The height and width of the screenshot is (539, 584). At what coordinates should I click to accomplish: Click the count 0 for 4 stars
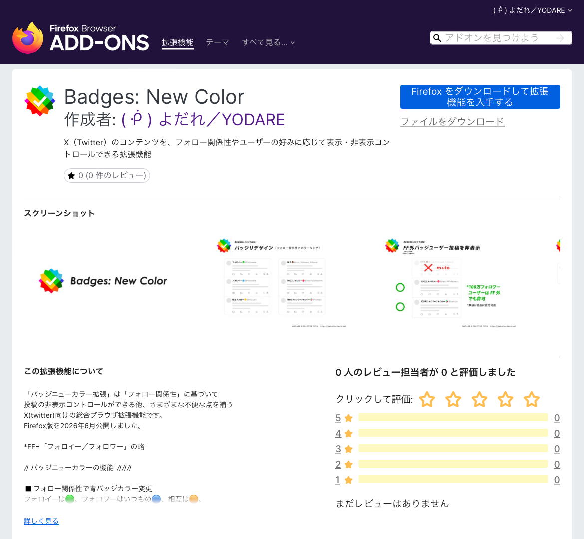tap(557, 434)
